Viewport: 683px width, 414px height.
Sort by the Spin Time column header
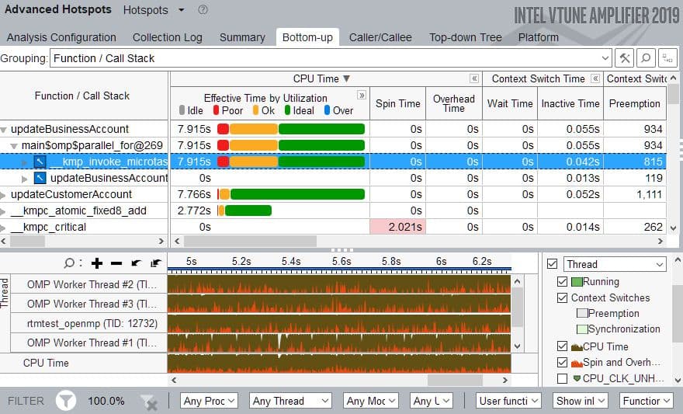[397, 103]
